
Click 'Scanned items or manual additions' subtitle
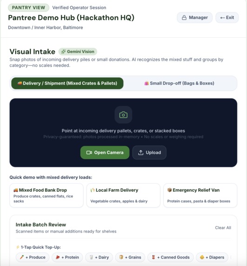[x=66, y=231]
